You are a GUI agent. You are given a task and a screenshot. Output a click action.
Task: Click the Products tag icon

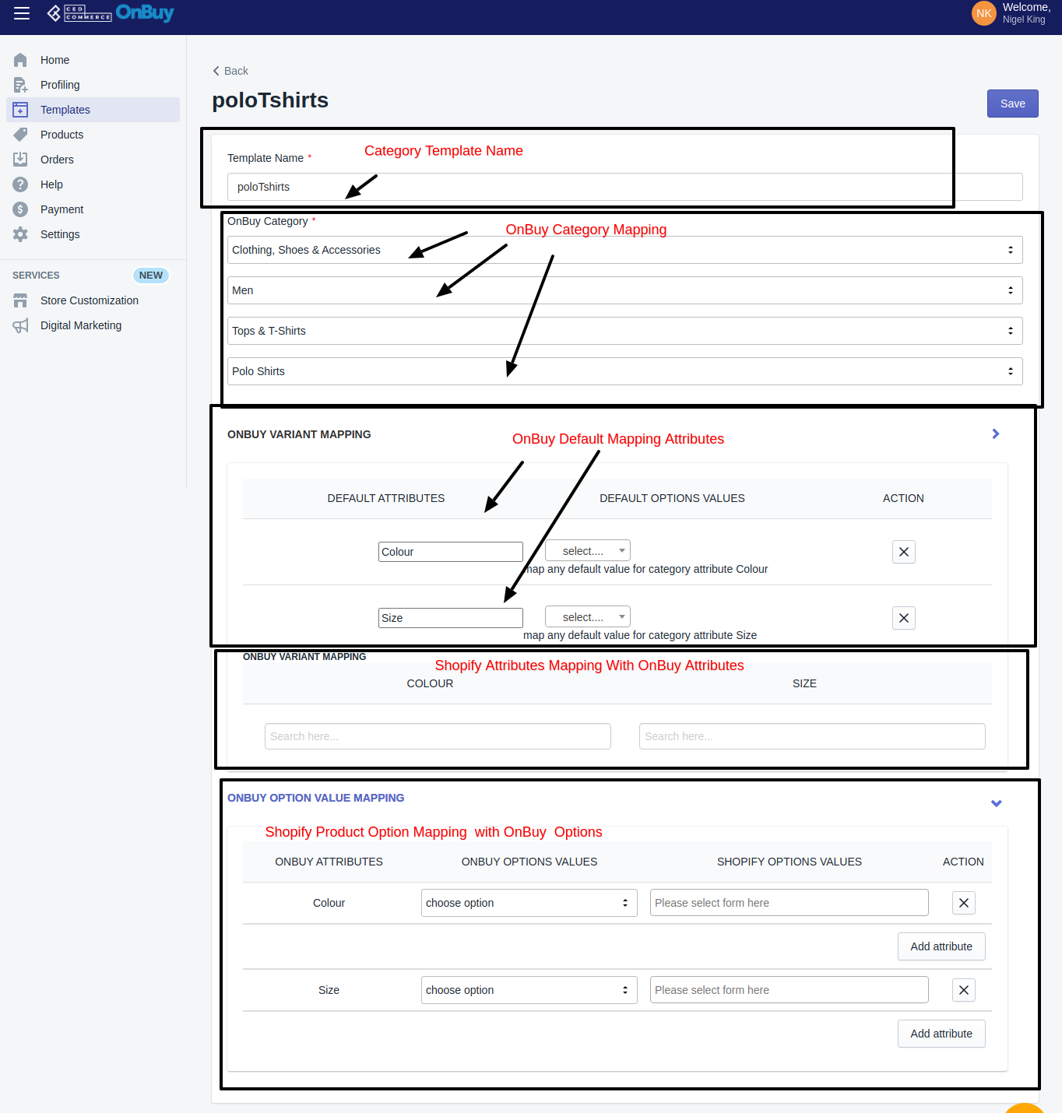20,135
